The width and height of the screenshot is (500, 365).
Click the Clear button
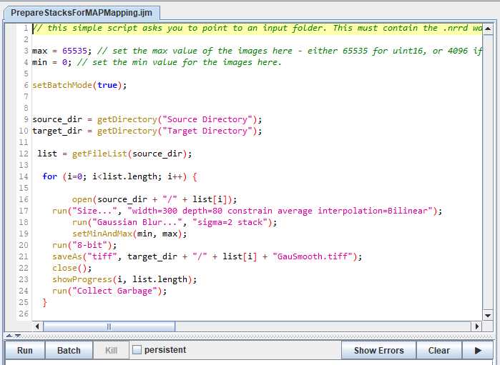(x=439, y=350)
